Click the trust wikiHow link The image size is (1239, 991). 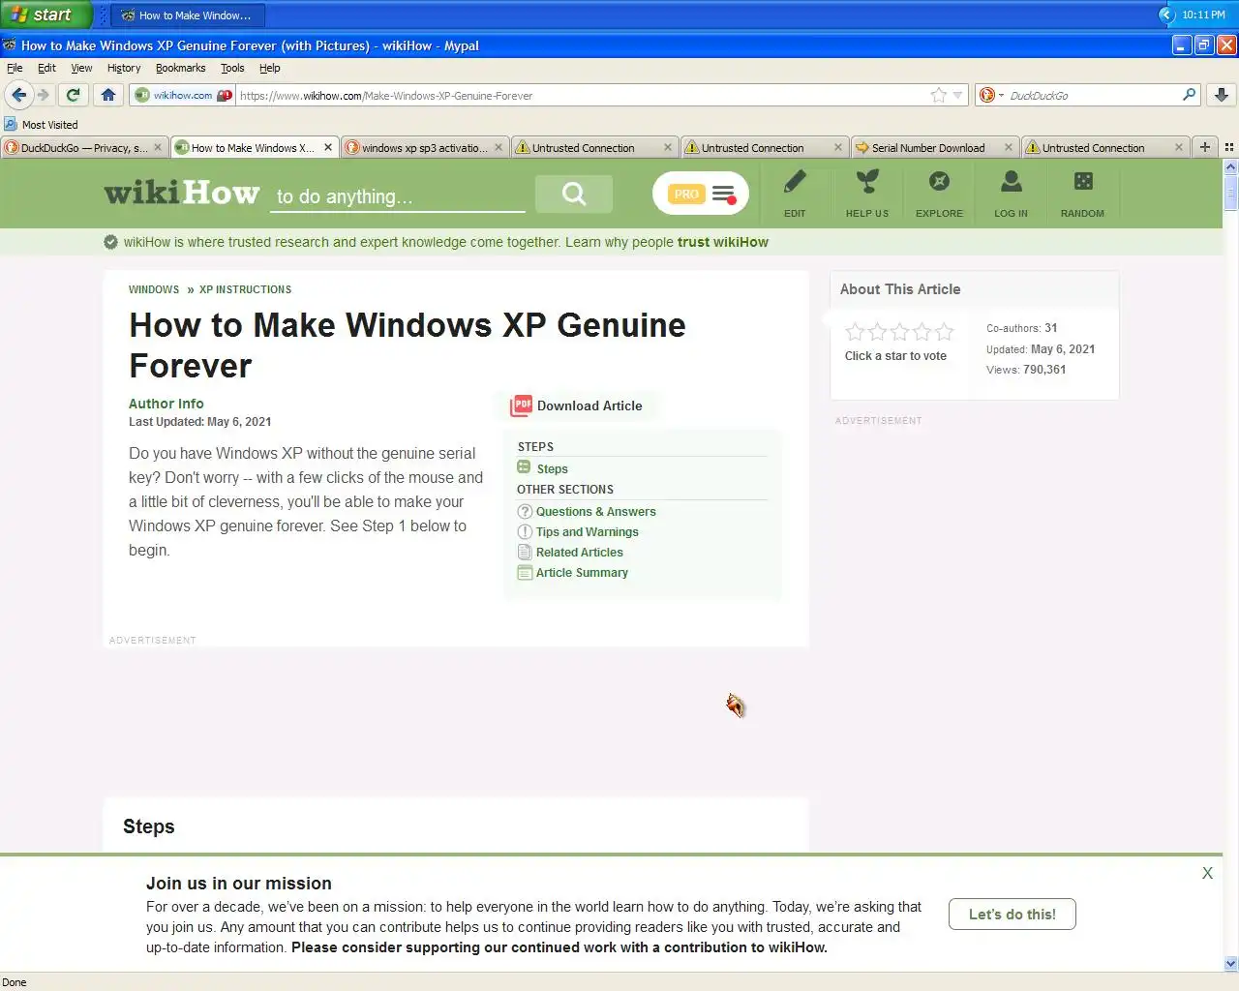[x=723, y=242]
